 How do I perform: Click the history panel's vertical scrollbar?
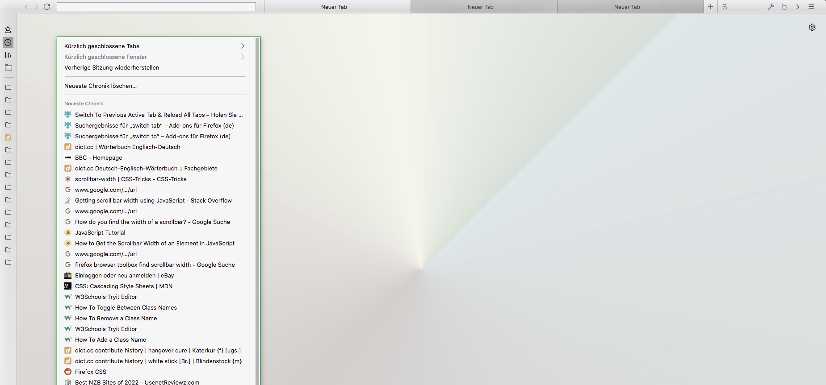pyautogui.click(x=257, y=211)
